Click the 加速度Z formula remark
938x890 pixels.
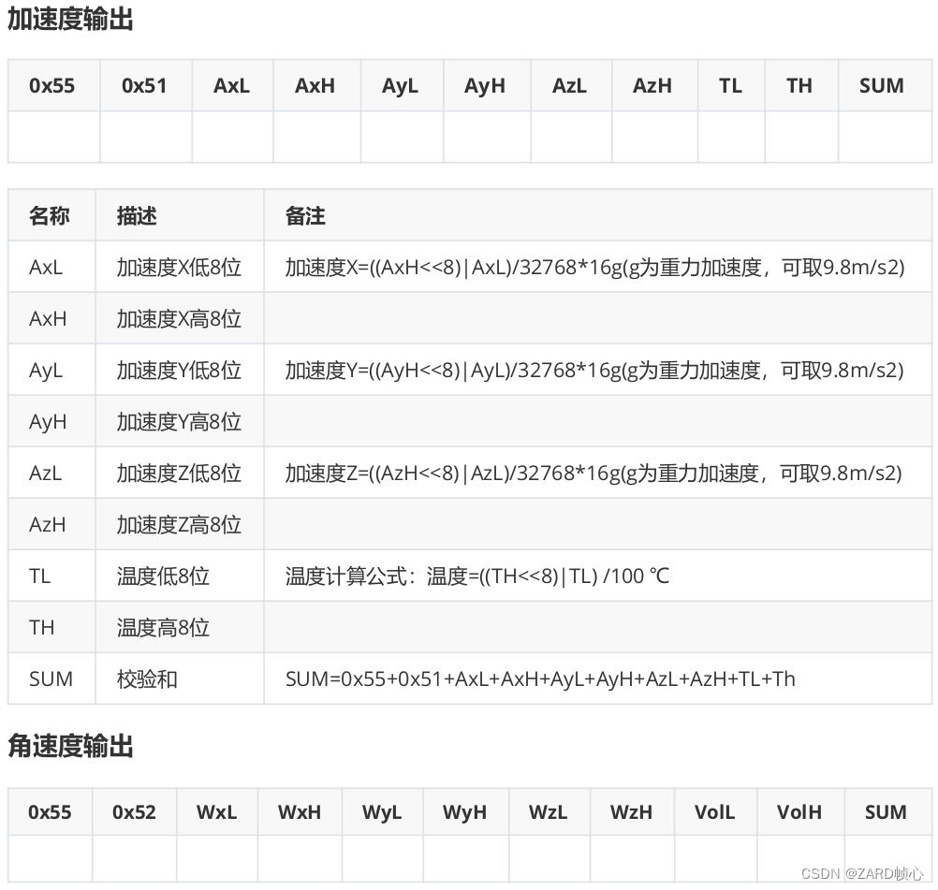594,473
